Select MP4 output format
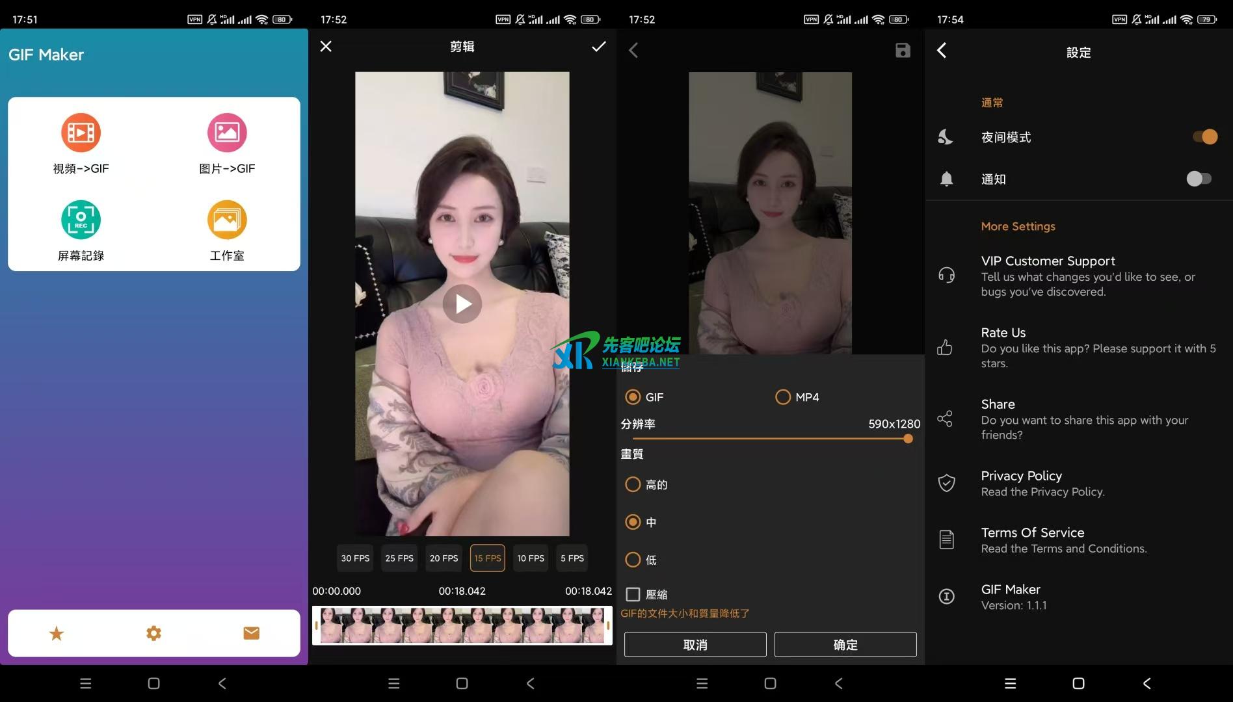This screenshot has height=702, width=1233. (782, 396)
